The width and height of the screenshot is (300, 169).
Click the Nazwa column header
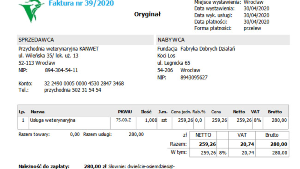tap(38, 112)
